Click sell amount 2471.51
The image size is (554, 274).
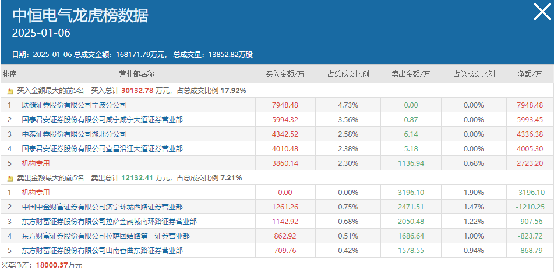click(411, 207)
